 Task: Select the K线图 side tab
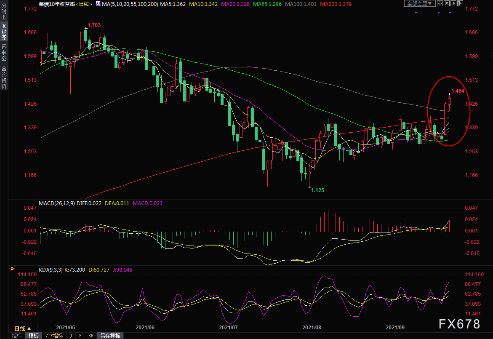4,32
